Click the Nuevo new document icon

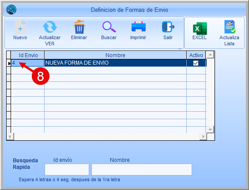click(x=20, y=27)
